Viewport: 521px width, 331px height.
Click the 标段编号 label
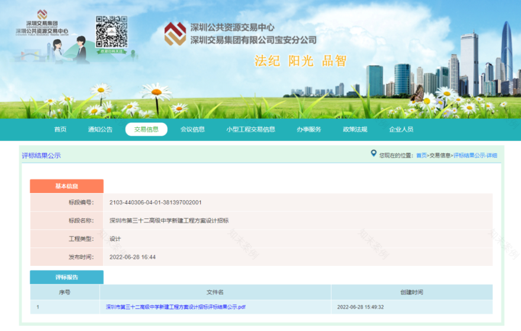click(81, 203)
